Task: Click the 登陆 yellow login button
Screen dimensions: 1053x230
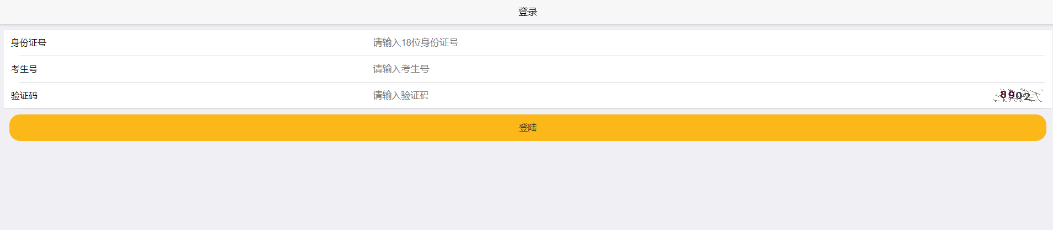Action: [527, 128]
